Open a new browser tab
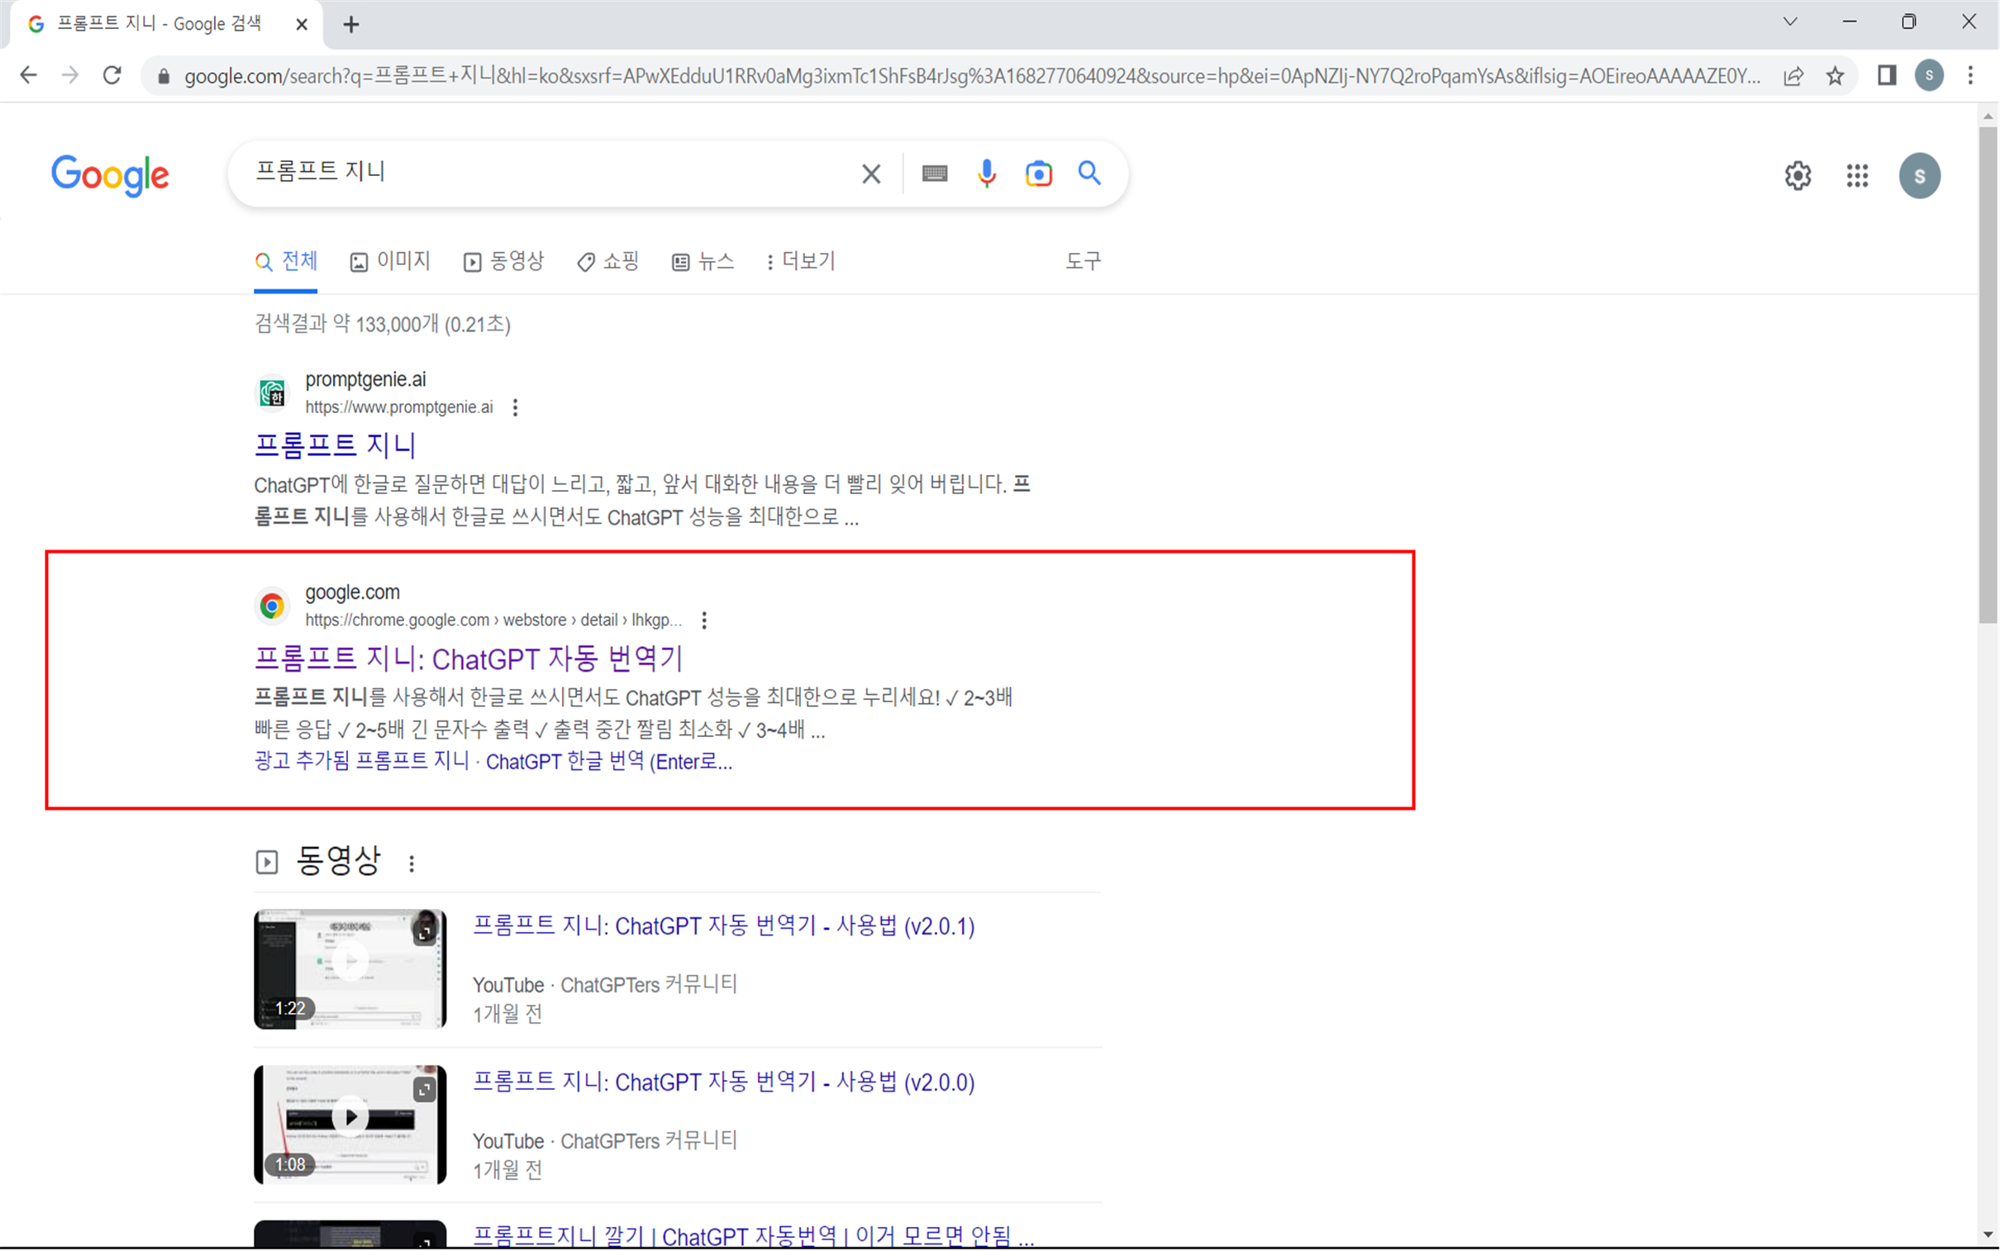 coord(351,25)
